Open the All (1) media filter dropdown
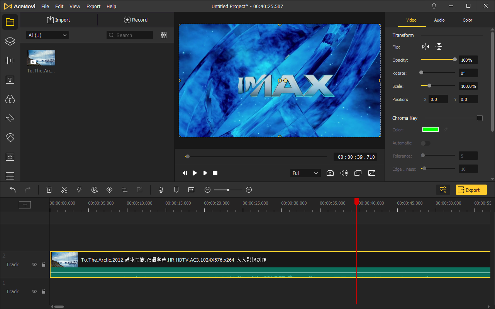The width and height of the screenshot is (495, 309). (47, 35)
